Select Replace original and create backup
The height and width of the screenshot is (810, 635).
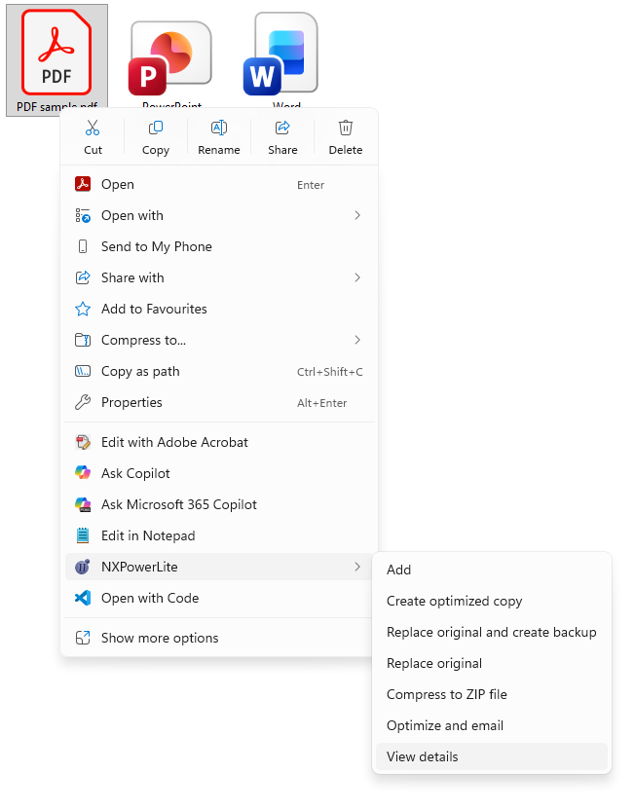(492, 632)
